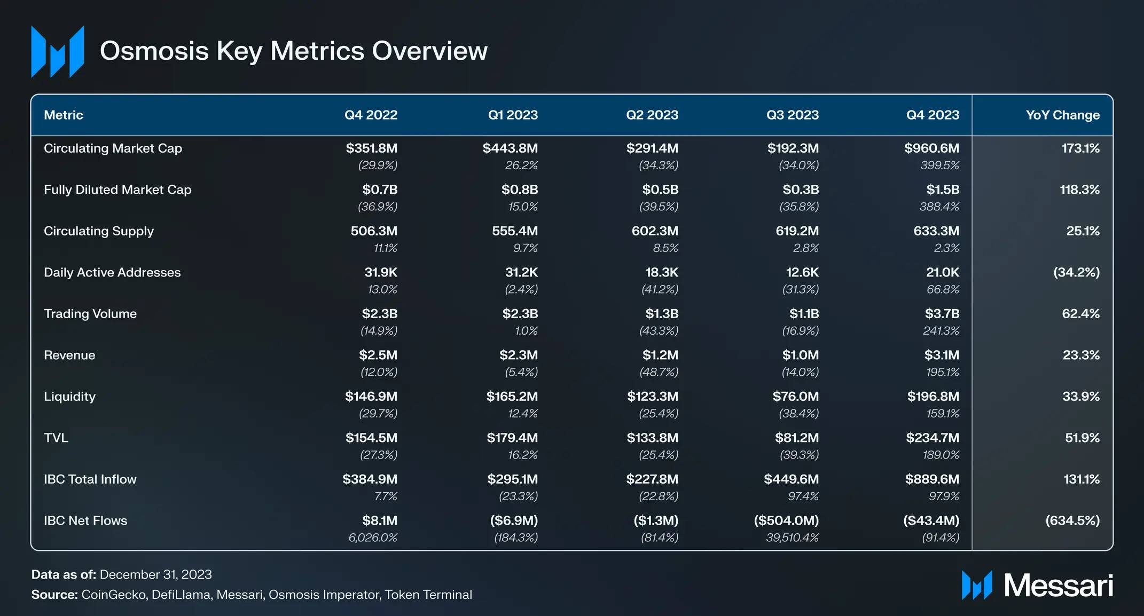This screenshot has width=1144, height=616.
Task: Click the '($43.4M)' IBC net flows value
Action: pyautogui.click(x=931, y=520)
